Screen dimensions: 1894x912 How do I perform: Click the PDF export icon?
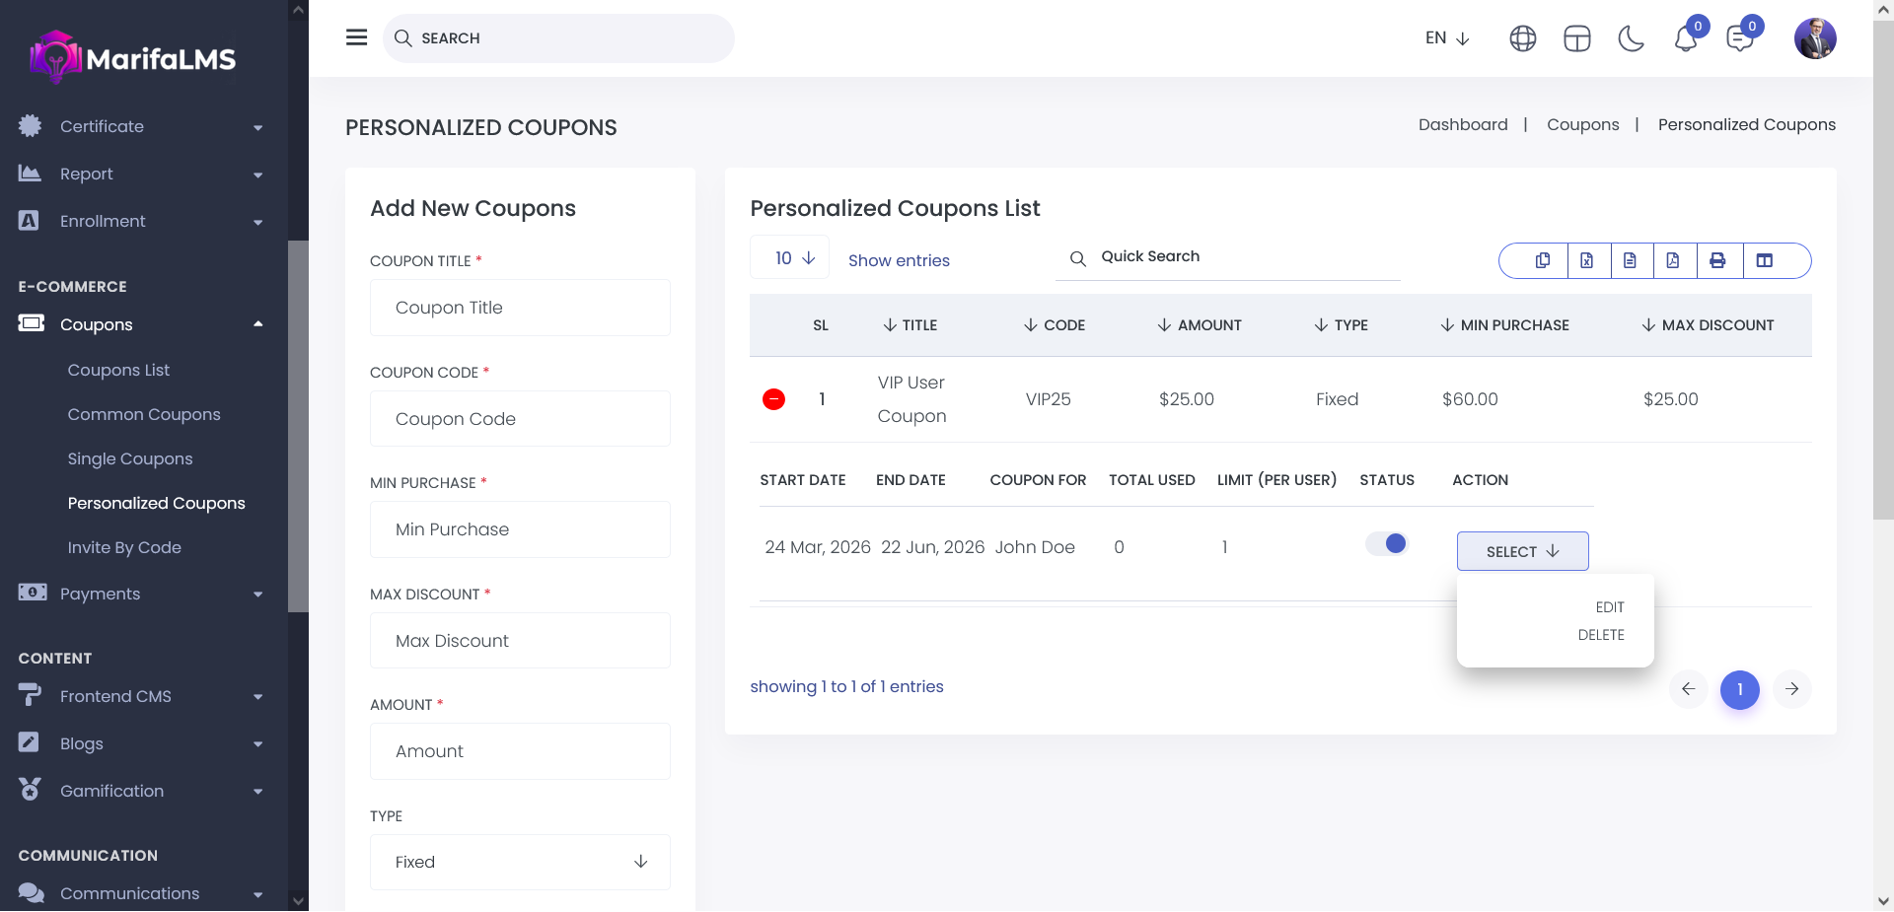[x=1673, y=260]
